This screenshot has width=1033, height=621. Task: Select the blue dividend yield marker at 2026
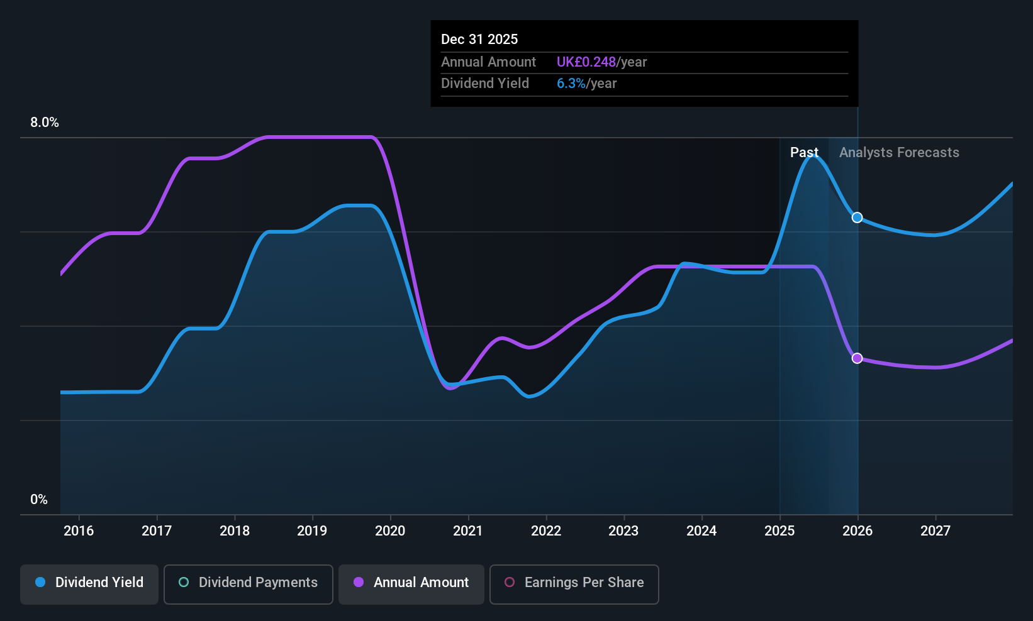[857, 217]
